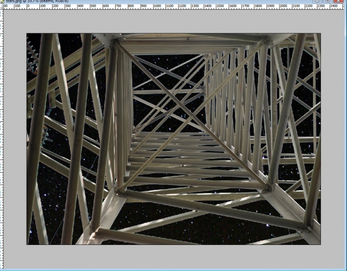Click the 1000 mark on horizontal ruler

157,6
